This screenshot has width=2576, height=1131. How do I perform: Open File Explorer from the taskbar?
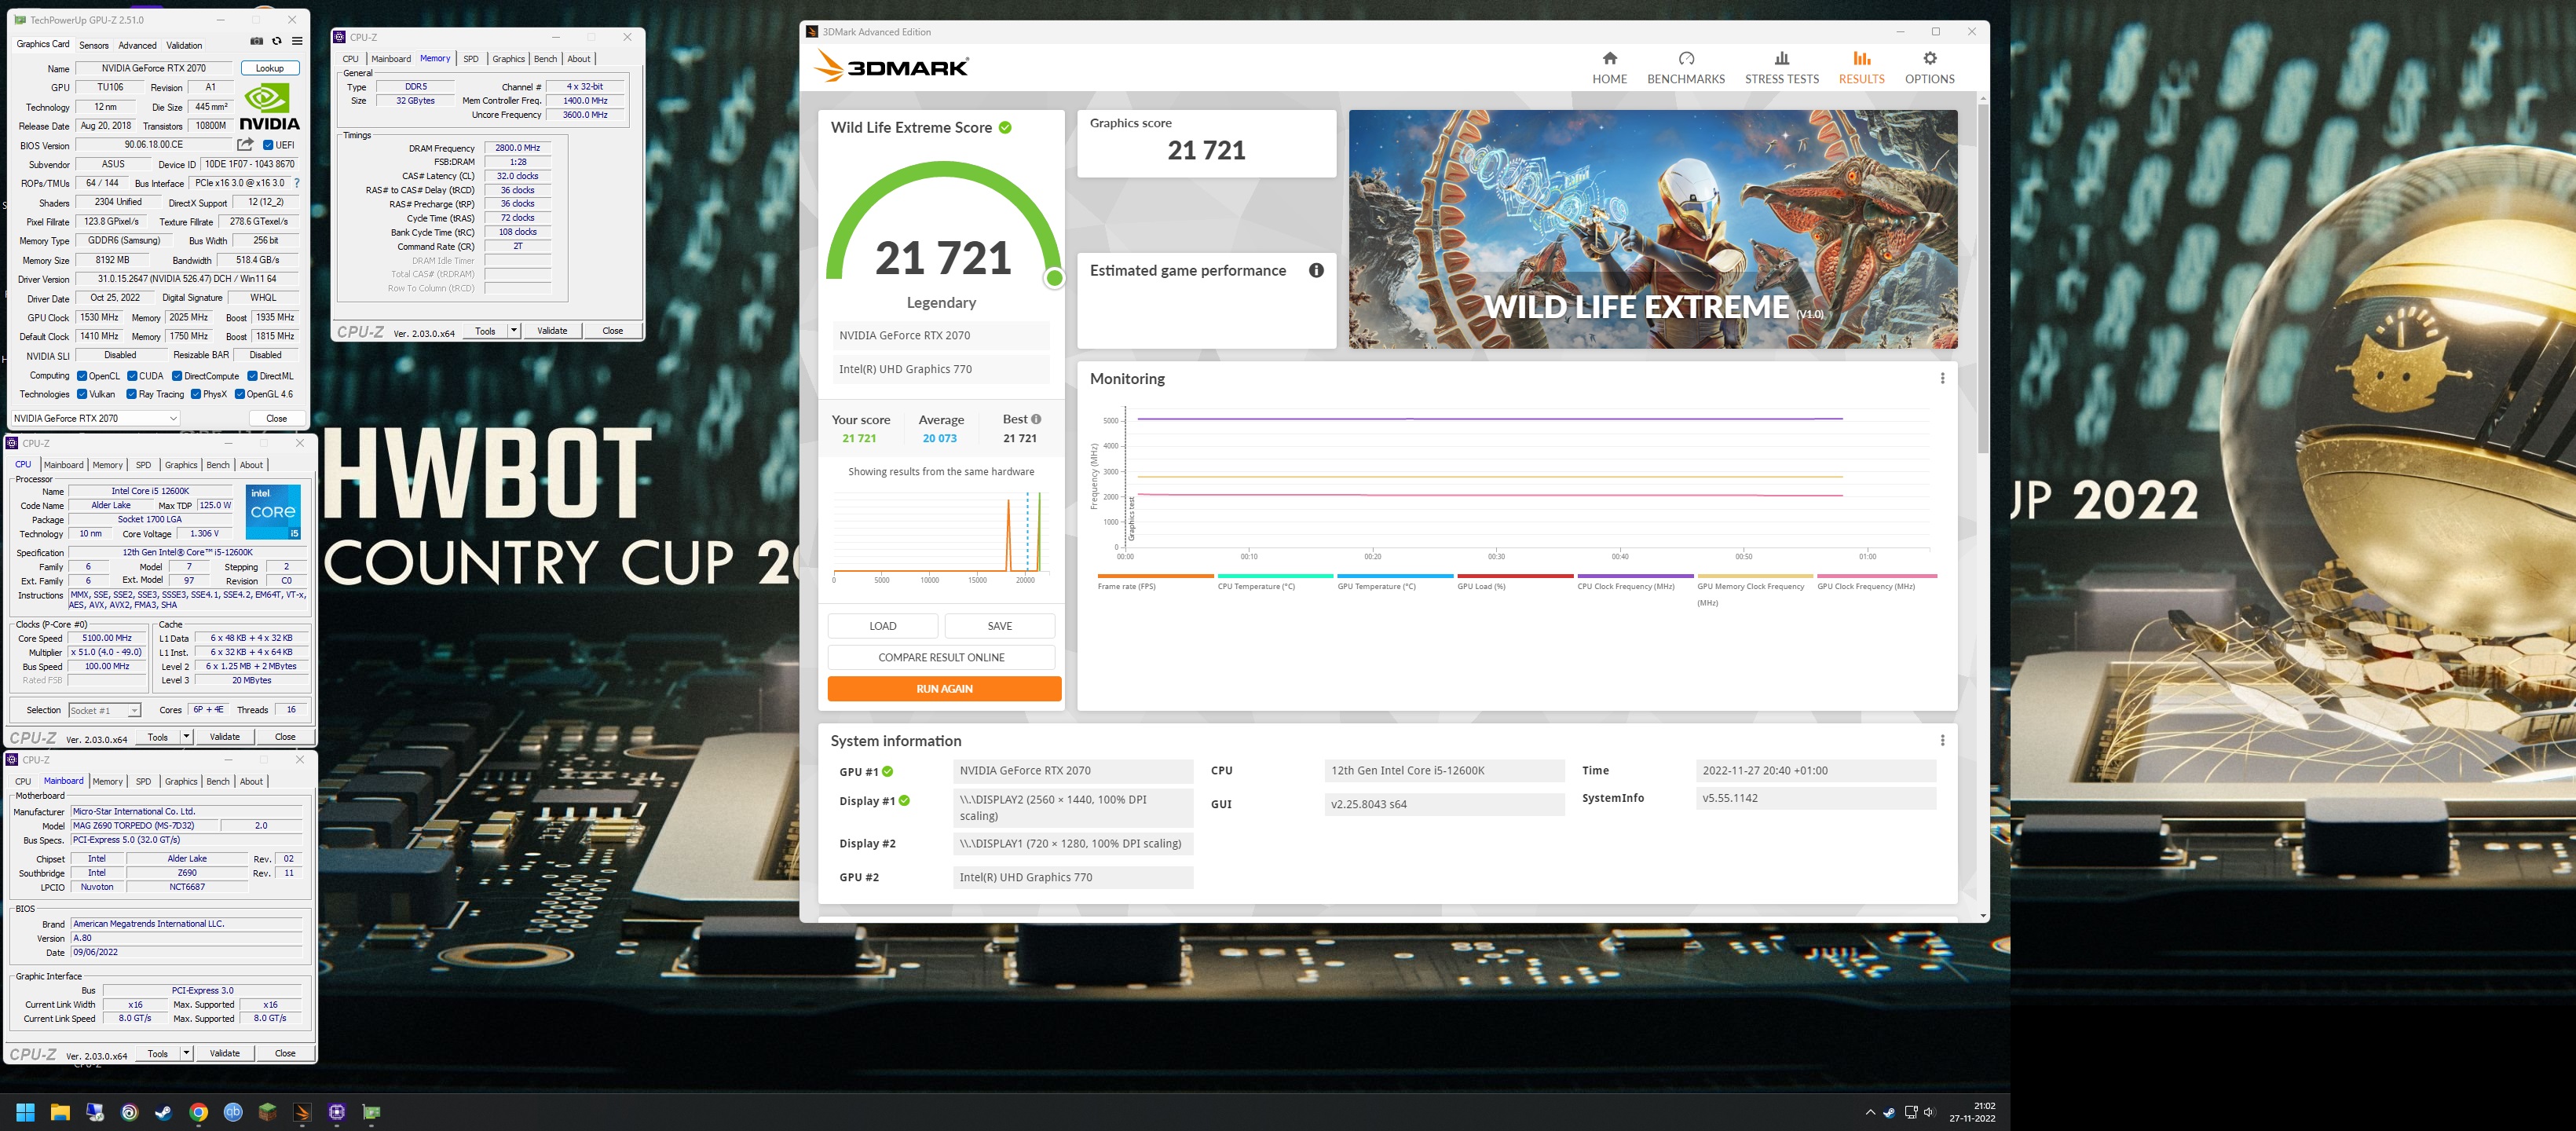pyautogui.click(x=60, y=1112)
